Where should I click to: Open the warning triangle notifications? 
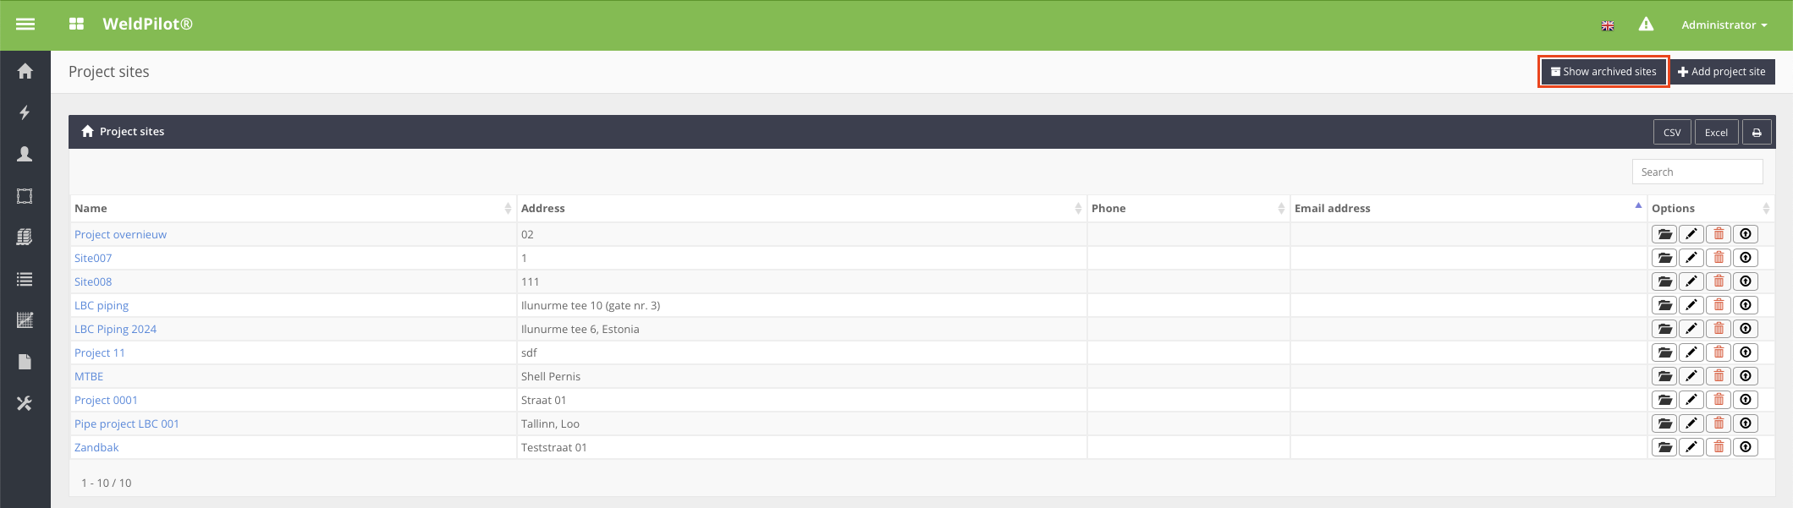(x=1646, y=25)
